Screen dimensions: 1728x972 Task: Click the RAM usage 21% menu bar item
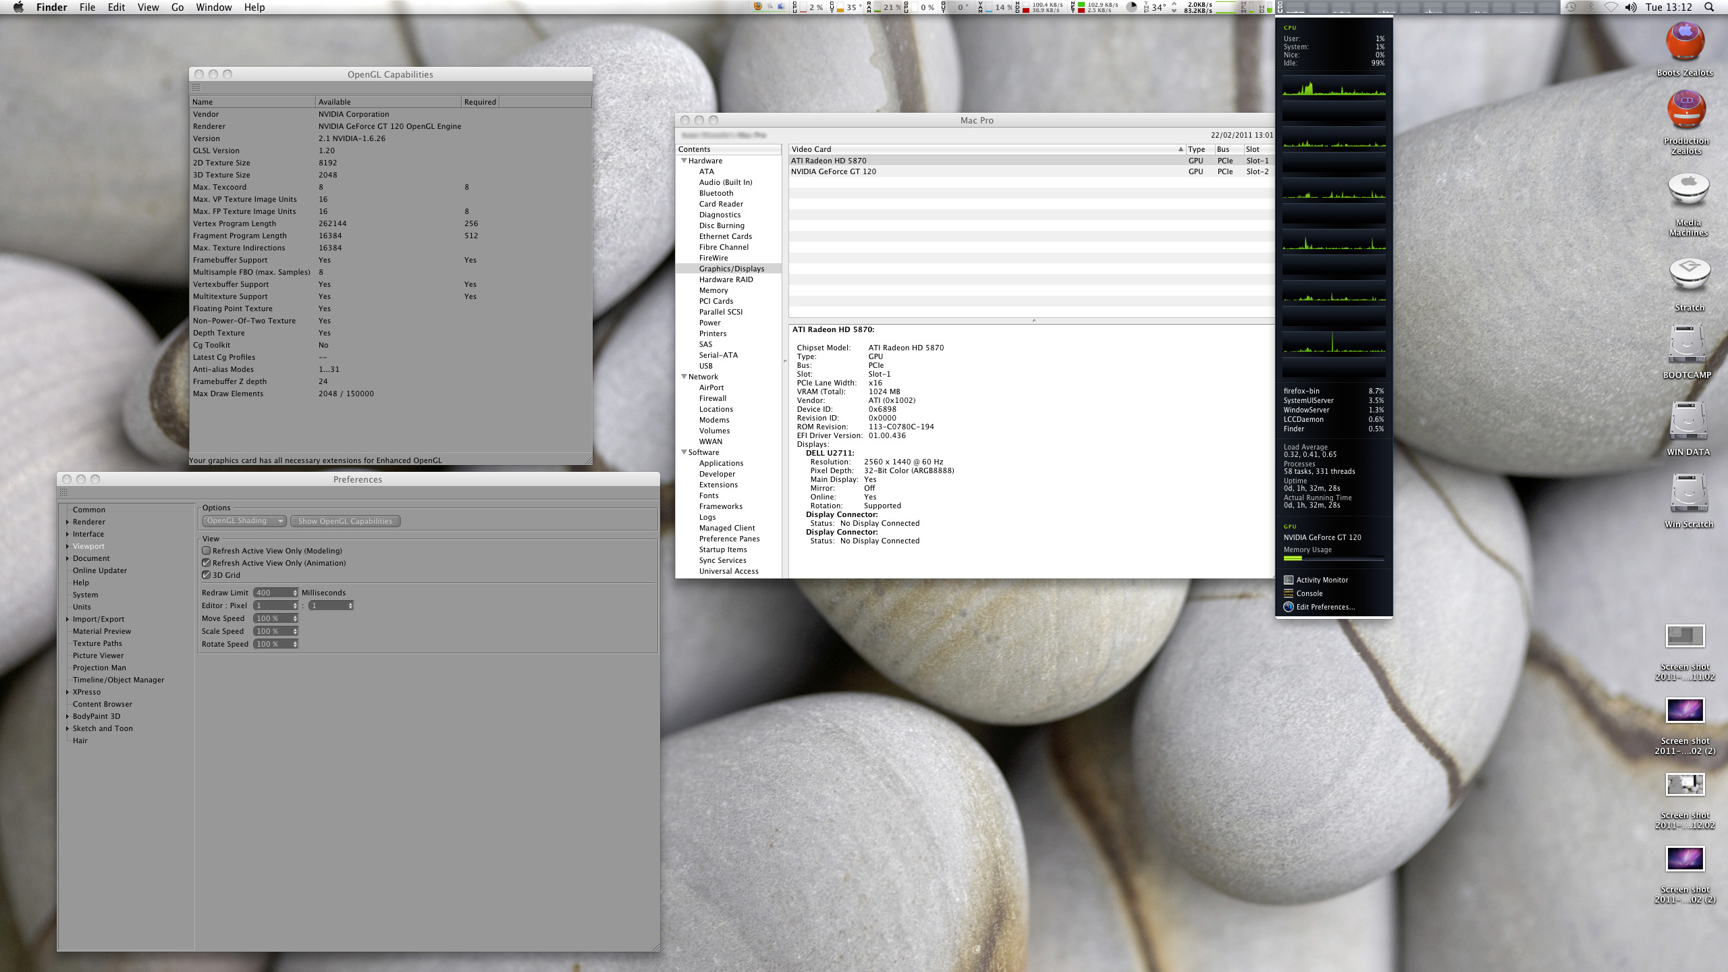(885, 7)
